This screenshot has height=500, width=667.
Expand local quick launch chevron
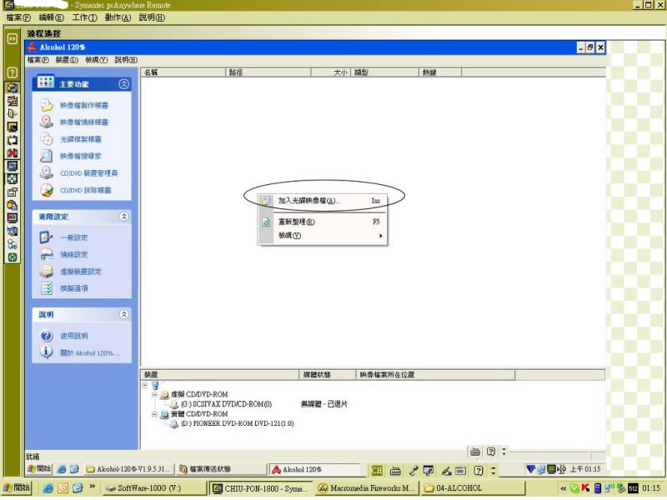point(93,487)
